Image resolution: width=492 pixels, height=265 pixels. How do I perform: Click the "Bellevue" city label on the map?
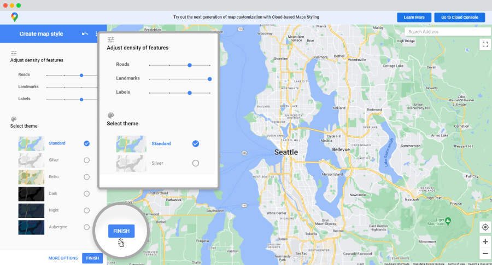341,149
